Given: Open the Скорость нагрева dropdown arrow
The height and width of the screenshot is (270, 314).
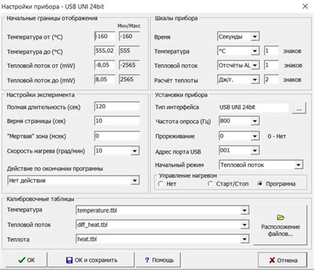Looking at the screenshot, I should [x=134, y=151].
